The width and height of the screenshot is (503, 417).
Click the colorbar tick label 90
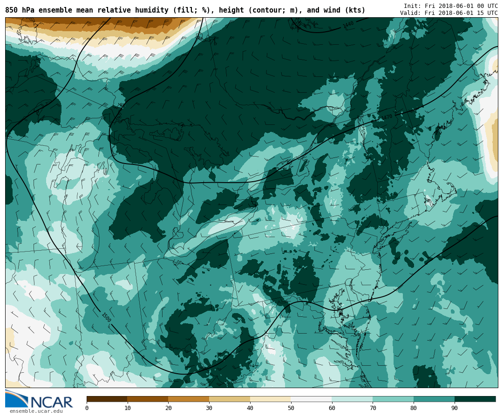455,408
